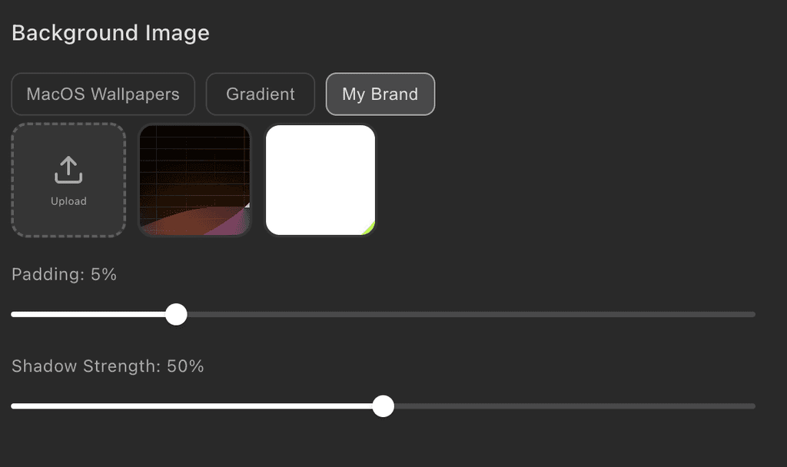Screen dimensions: 787x467
Task: Click the Padding: 5% label
Action: pyautogui.click(x=64, y=274)
